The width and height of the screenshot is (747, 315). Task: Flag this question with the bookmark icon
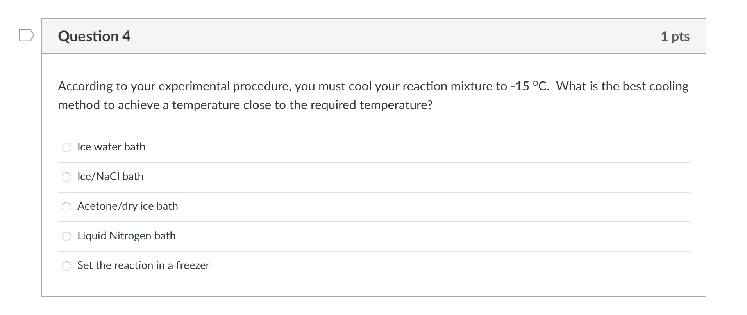(26, 35)
